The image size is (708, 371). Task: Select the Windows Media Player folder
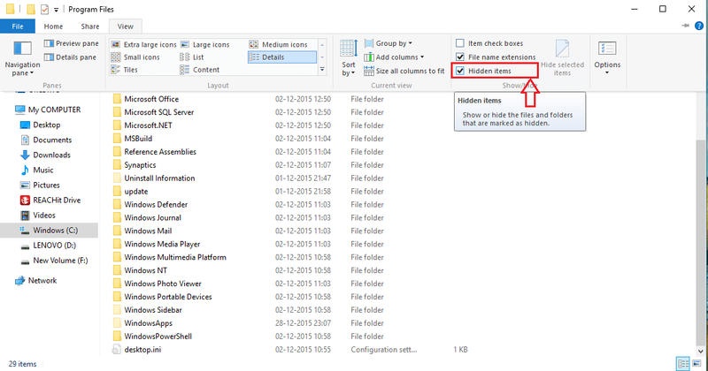pyautogui.click(x=162, y=244)
